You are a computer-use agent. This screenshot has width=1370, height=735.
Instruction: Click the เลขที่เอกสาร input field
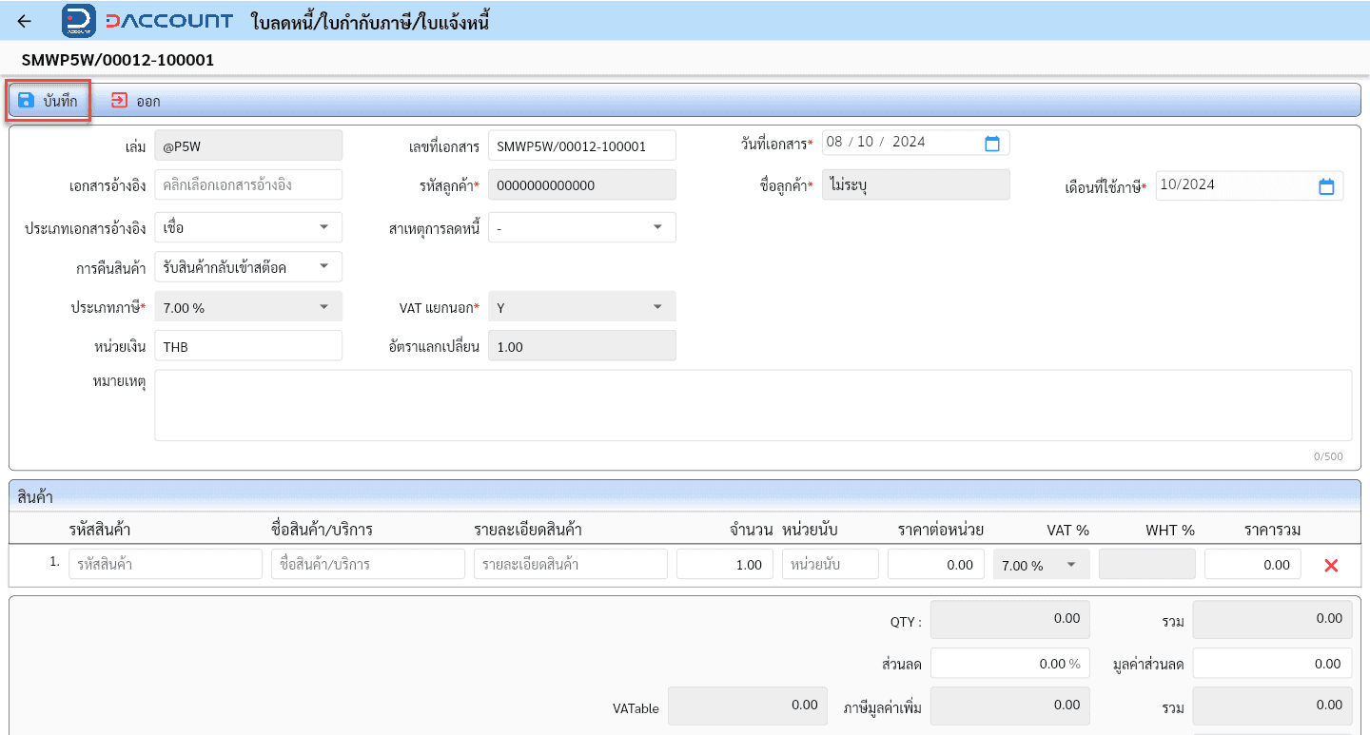[x=581, y=146]
